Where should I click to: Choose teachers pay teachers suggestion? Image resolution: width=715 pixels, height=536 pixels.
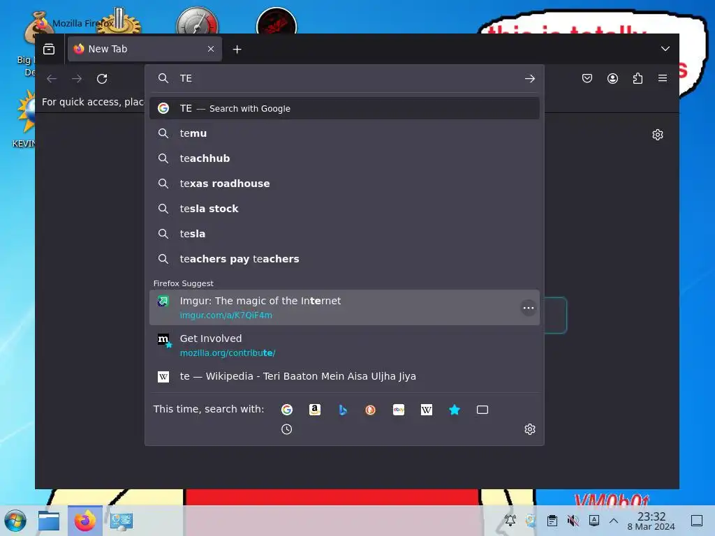tap(344, 259)
